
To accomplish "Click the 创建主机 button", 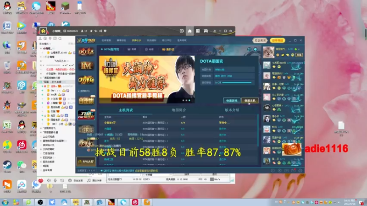I will [250, 101].
